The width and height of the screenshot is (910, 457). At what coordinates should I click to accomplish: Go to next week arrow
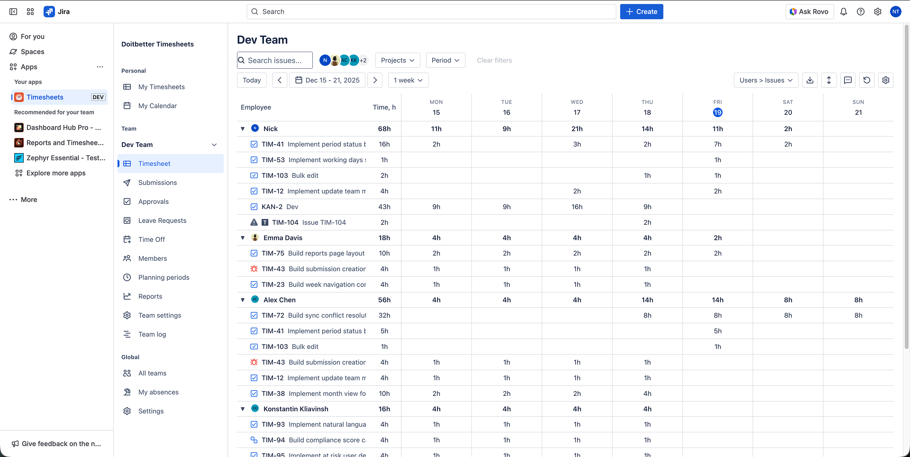point(375,80)
